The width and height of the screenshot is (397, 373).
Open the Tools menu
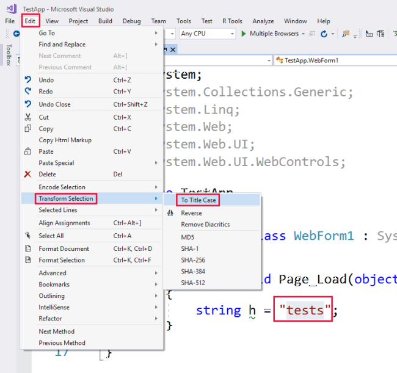coord(184,21)
